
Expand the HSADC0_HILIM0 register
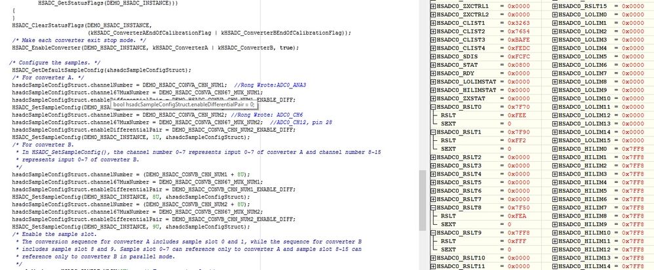555,149
